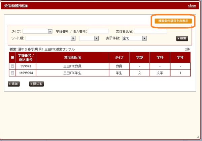This screenshot has height=141, width=202.
Task: Click the 受信者氏名 input field
Action: click(150, 31)
